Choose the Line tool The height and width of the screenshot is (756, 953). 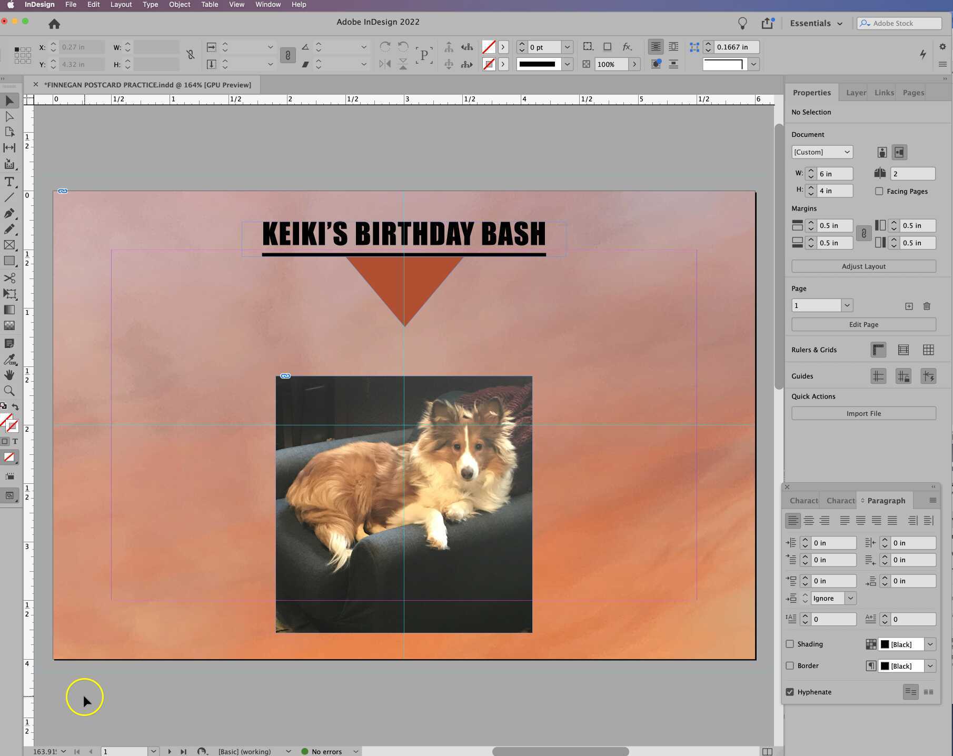coord(9,197)
